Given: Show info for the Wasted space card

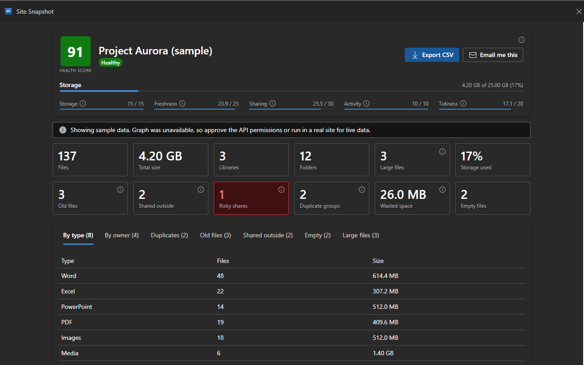Looking at the screenshot, I should [x=442, y=190].
